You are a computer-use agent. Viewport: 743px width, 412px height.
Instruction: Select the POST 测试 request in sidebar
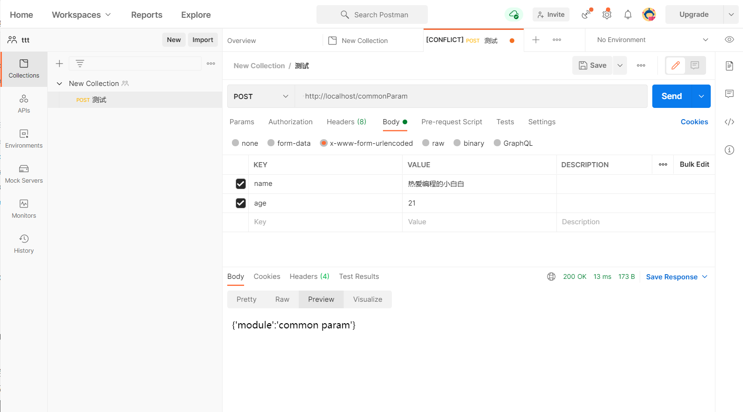click(x=135, y=100)
